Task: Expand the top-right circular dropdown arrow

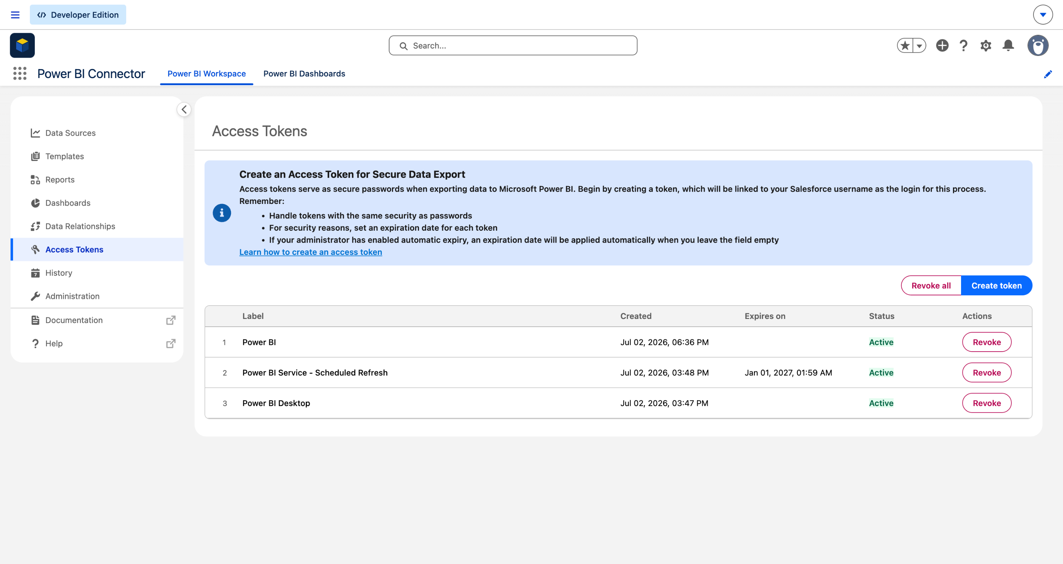Action: (1043, 15)
